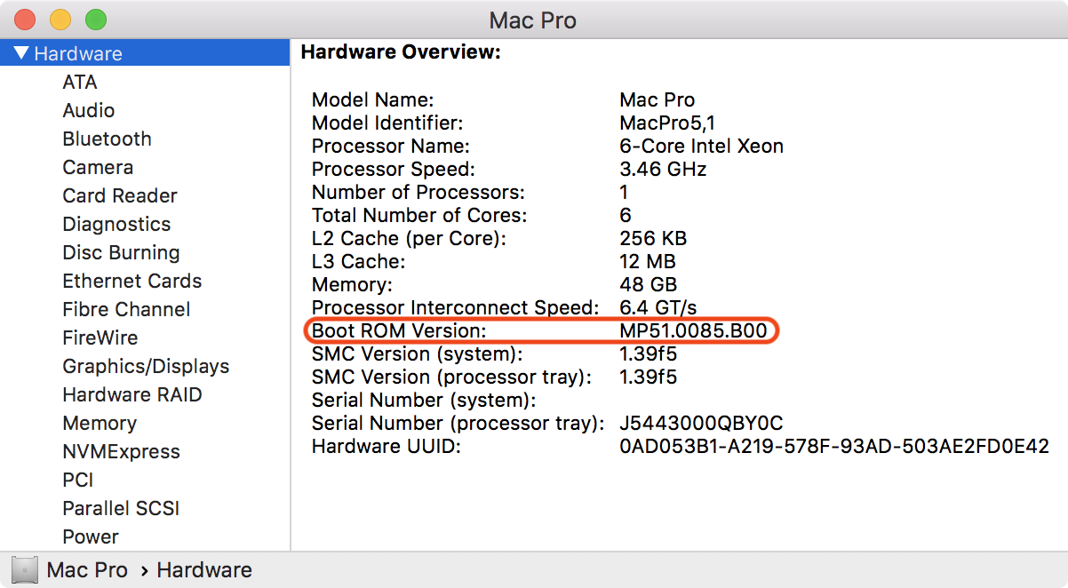Click the Mac Pro computer icon in path bar
Image resolution: width=1068 pixels, height=588 pixels.
(24, 569)
